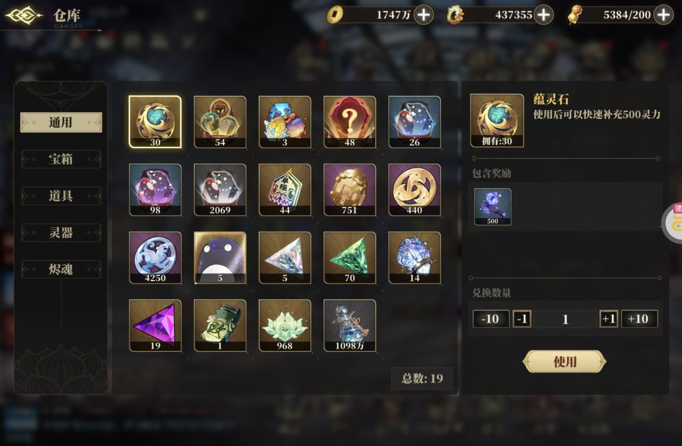This screenshot has height=446, width=682.
Task: Switch to the 宝箱 tab
Action: point(61,159)
